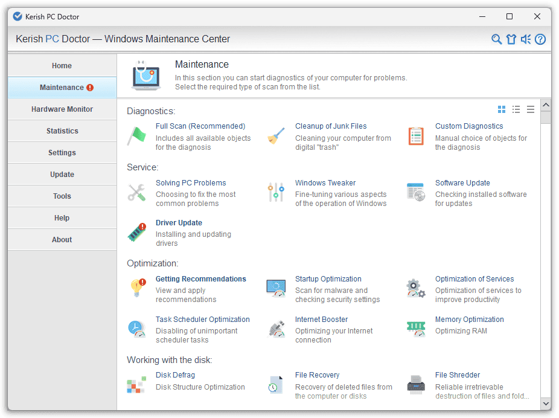Open Software Update link
Image resolution: width=559 pixels, height=418 pixels.
[x=462, y=183]
